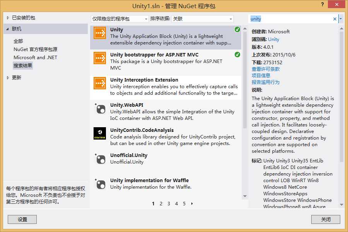
Task: Click the details pane scrollbar thumb
Action: coord(341,97)
